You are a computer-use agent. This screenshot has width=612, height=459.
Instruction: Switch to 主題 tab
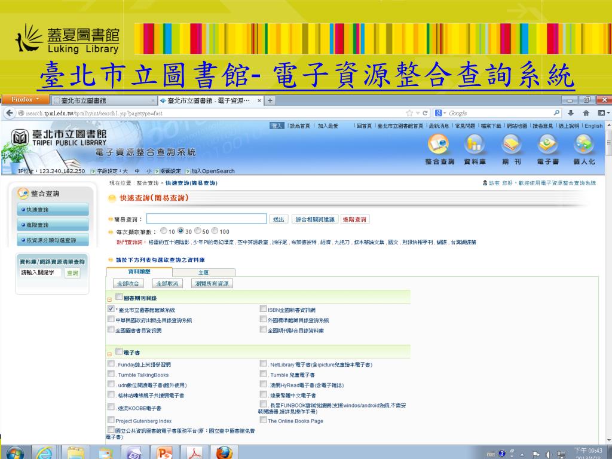[x=204, y=273]
